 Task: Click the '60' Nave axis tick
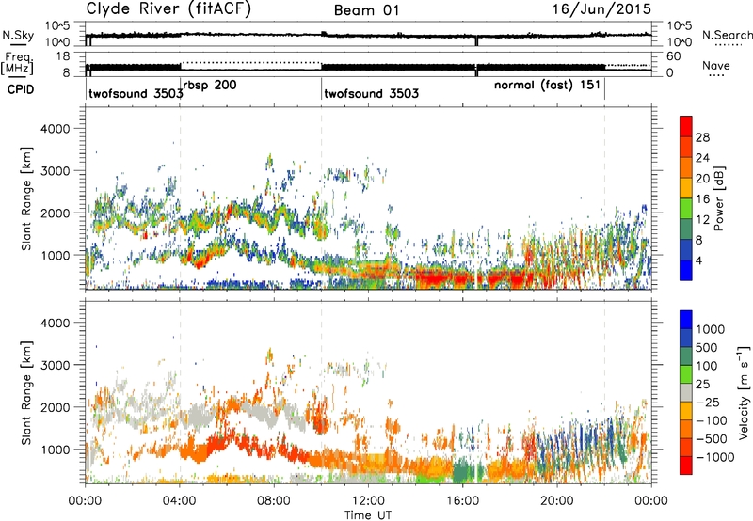click(x=673, y=56)
